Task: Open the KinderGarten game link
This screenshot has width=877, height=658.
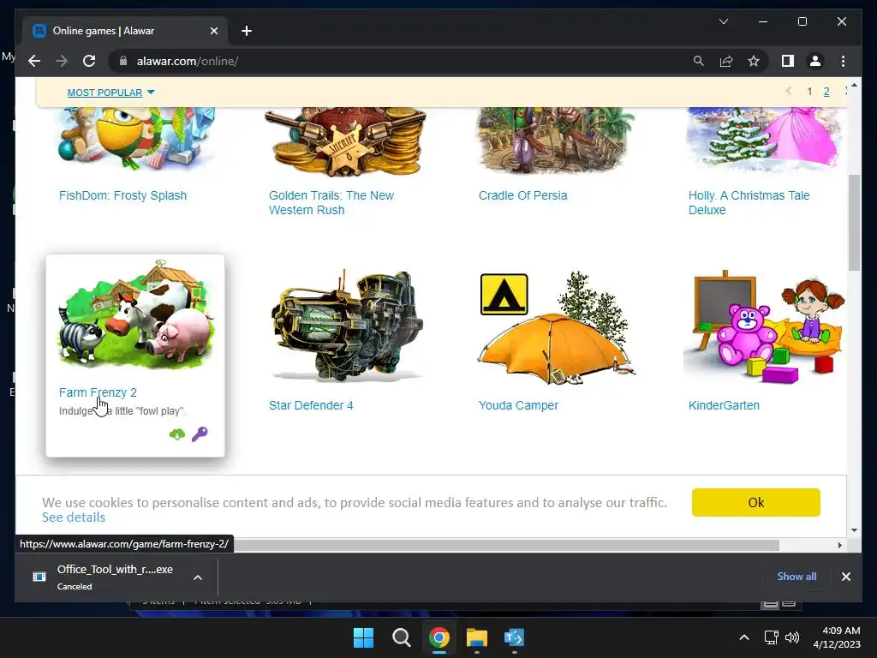Action: pos(724,405)
